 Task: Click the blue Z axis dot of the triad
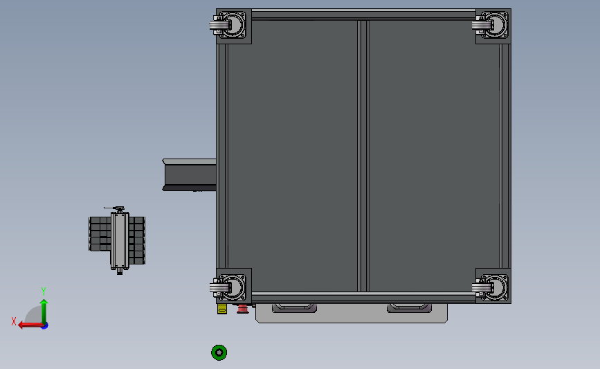[x=45, y=326]
